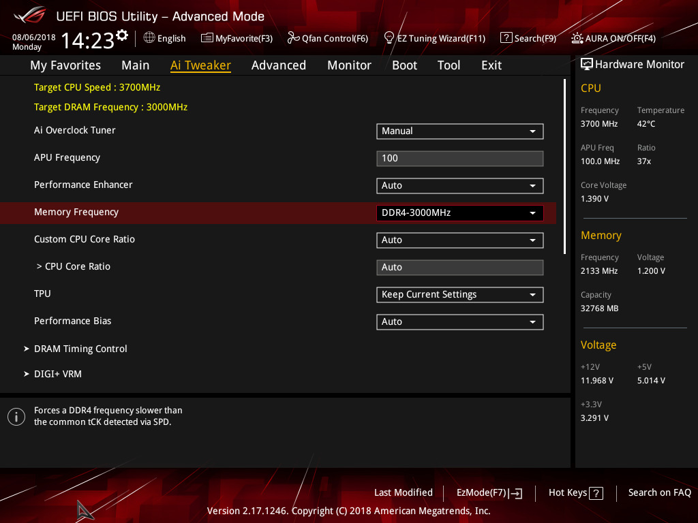Screen dimensions: 698x523
Task: Click the Capacity 32768 MB value
Action: 599,308
